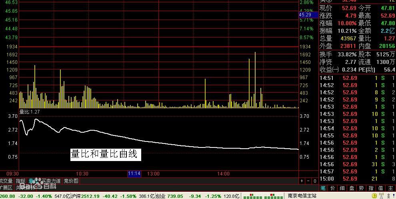Click the PE(动) 56.4 value
The height and width of the screenshot is (199, 396).
click(x=389, y=70)
